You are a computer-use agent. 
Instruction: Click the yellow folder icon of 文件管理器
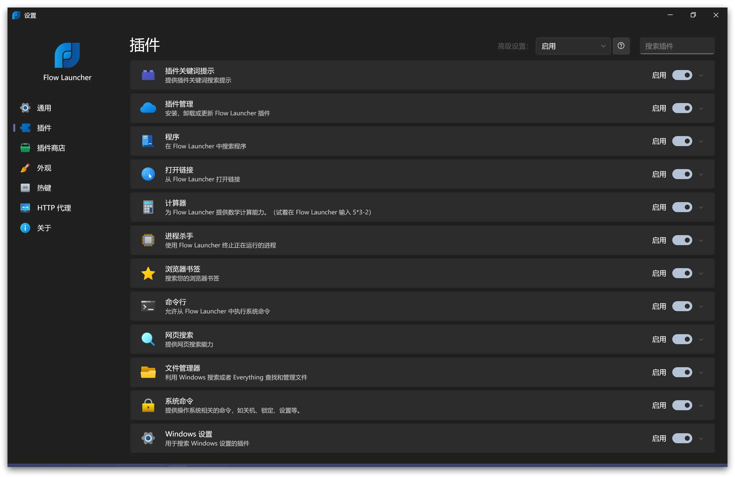point(148,372)
